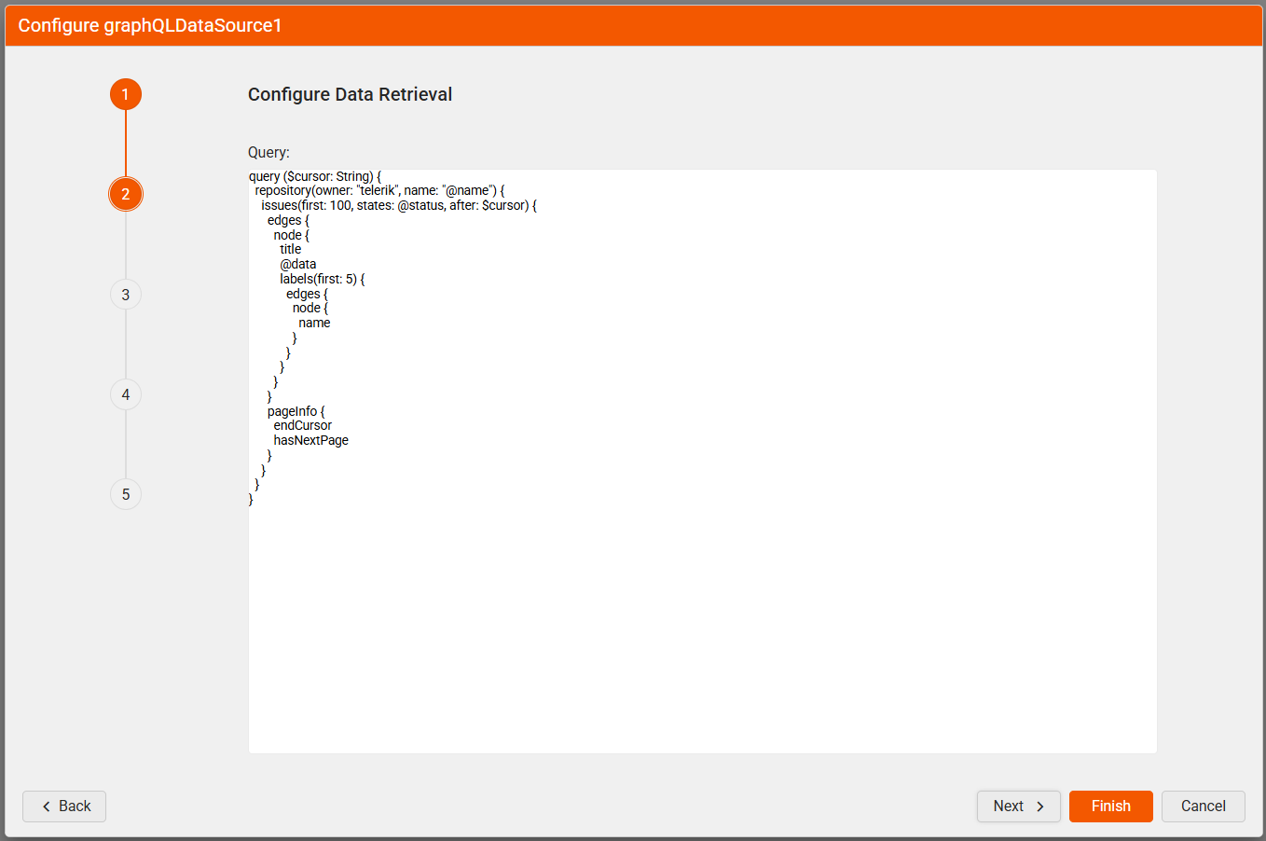This screenshot has width=1266, height=841.
Task: Click the @data line in query
Action: tap(297, 264)
